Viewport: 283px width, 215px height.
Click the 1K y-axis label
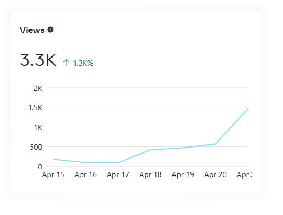(38, 127)
